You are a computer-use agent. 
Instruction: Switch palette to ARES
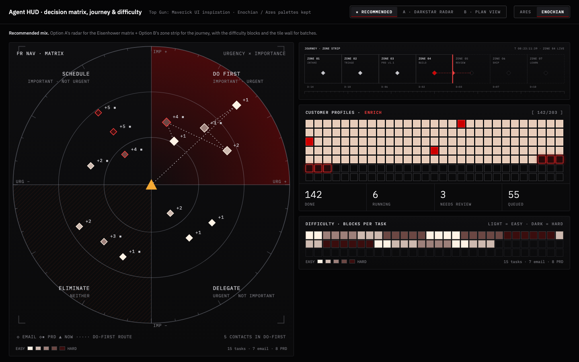click(x=525, y=12)
